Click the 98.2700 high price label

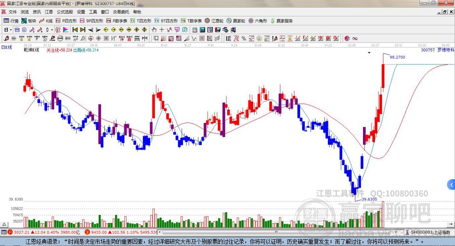coord(397,57)
